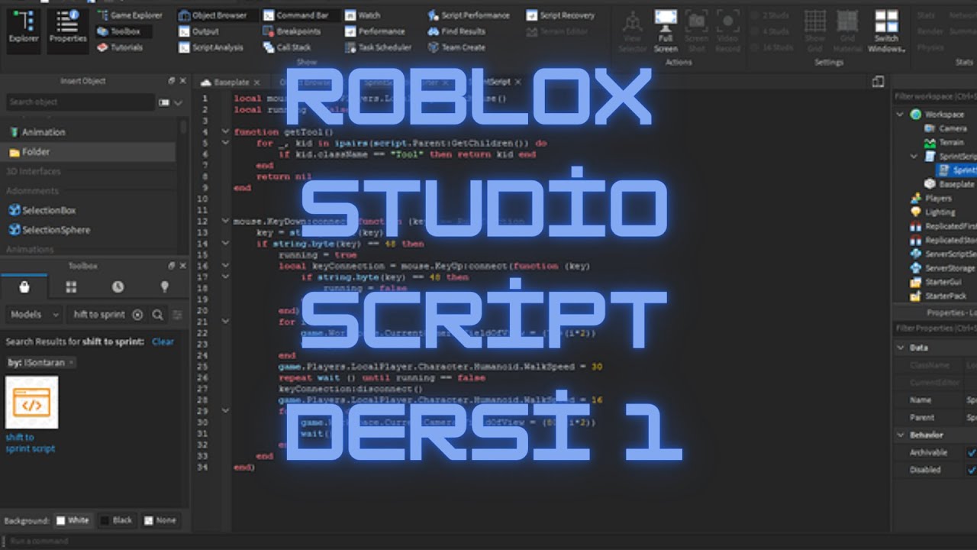The height and width of the screenshot is (550, 977).
Task: Open the Toolbox Recent clock tab
Action: (118, 286)
